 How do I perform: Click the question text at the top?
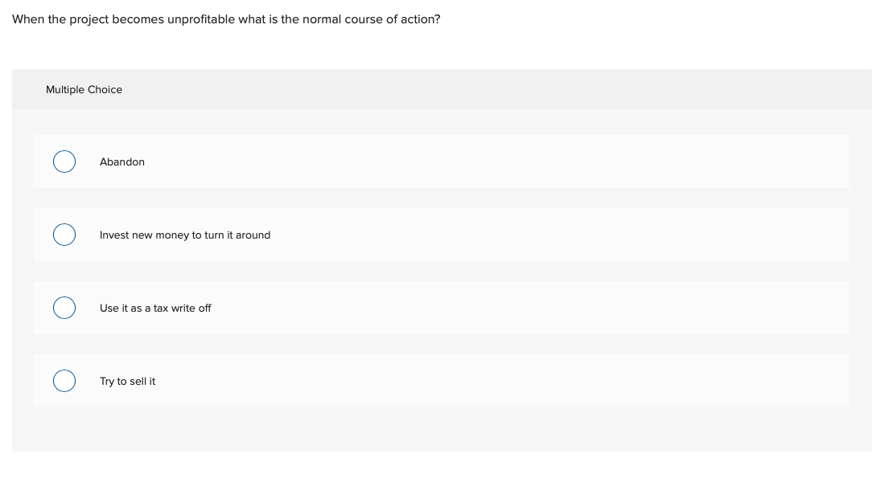click(x=226, y=18)
